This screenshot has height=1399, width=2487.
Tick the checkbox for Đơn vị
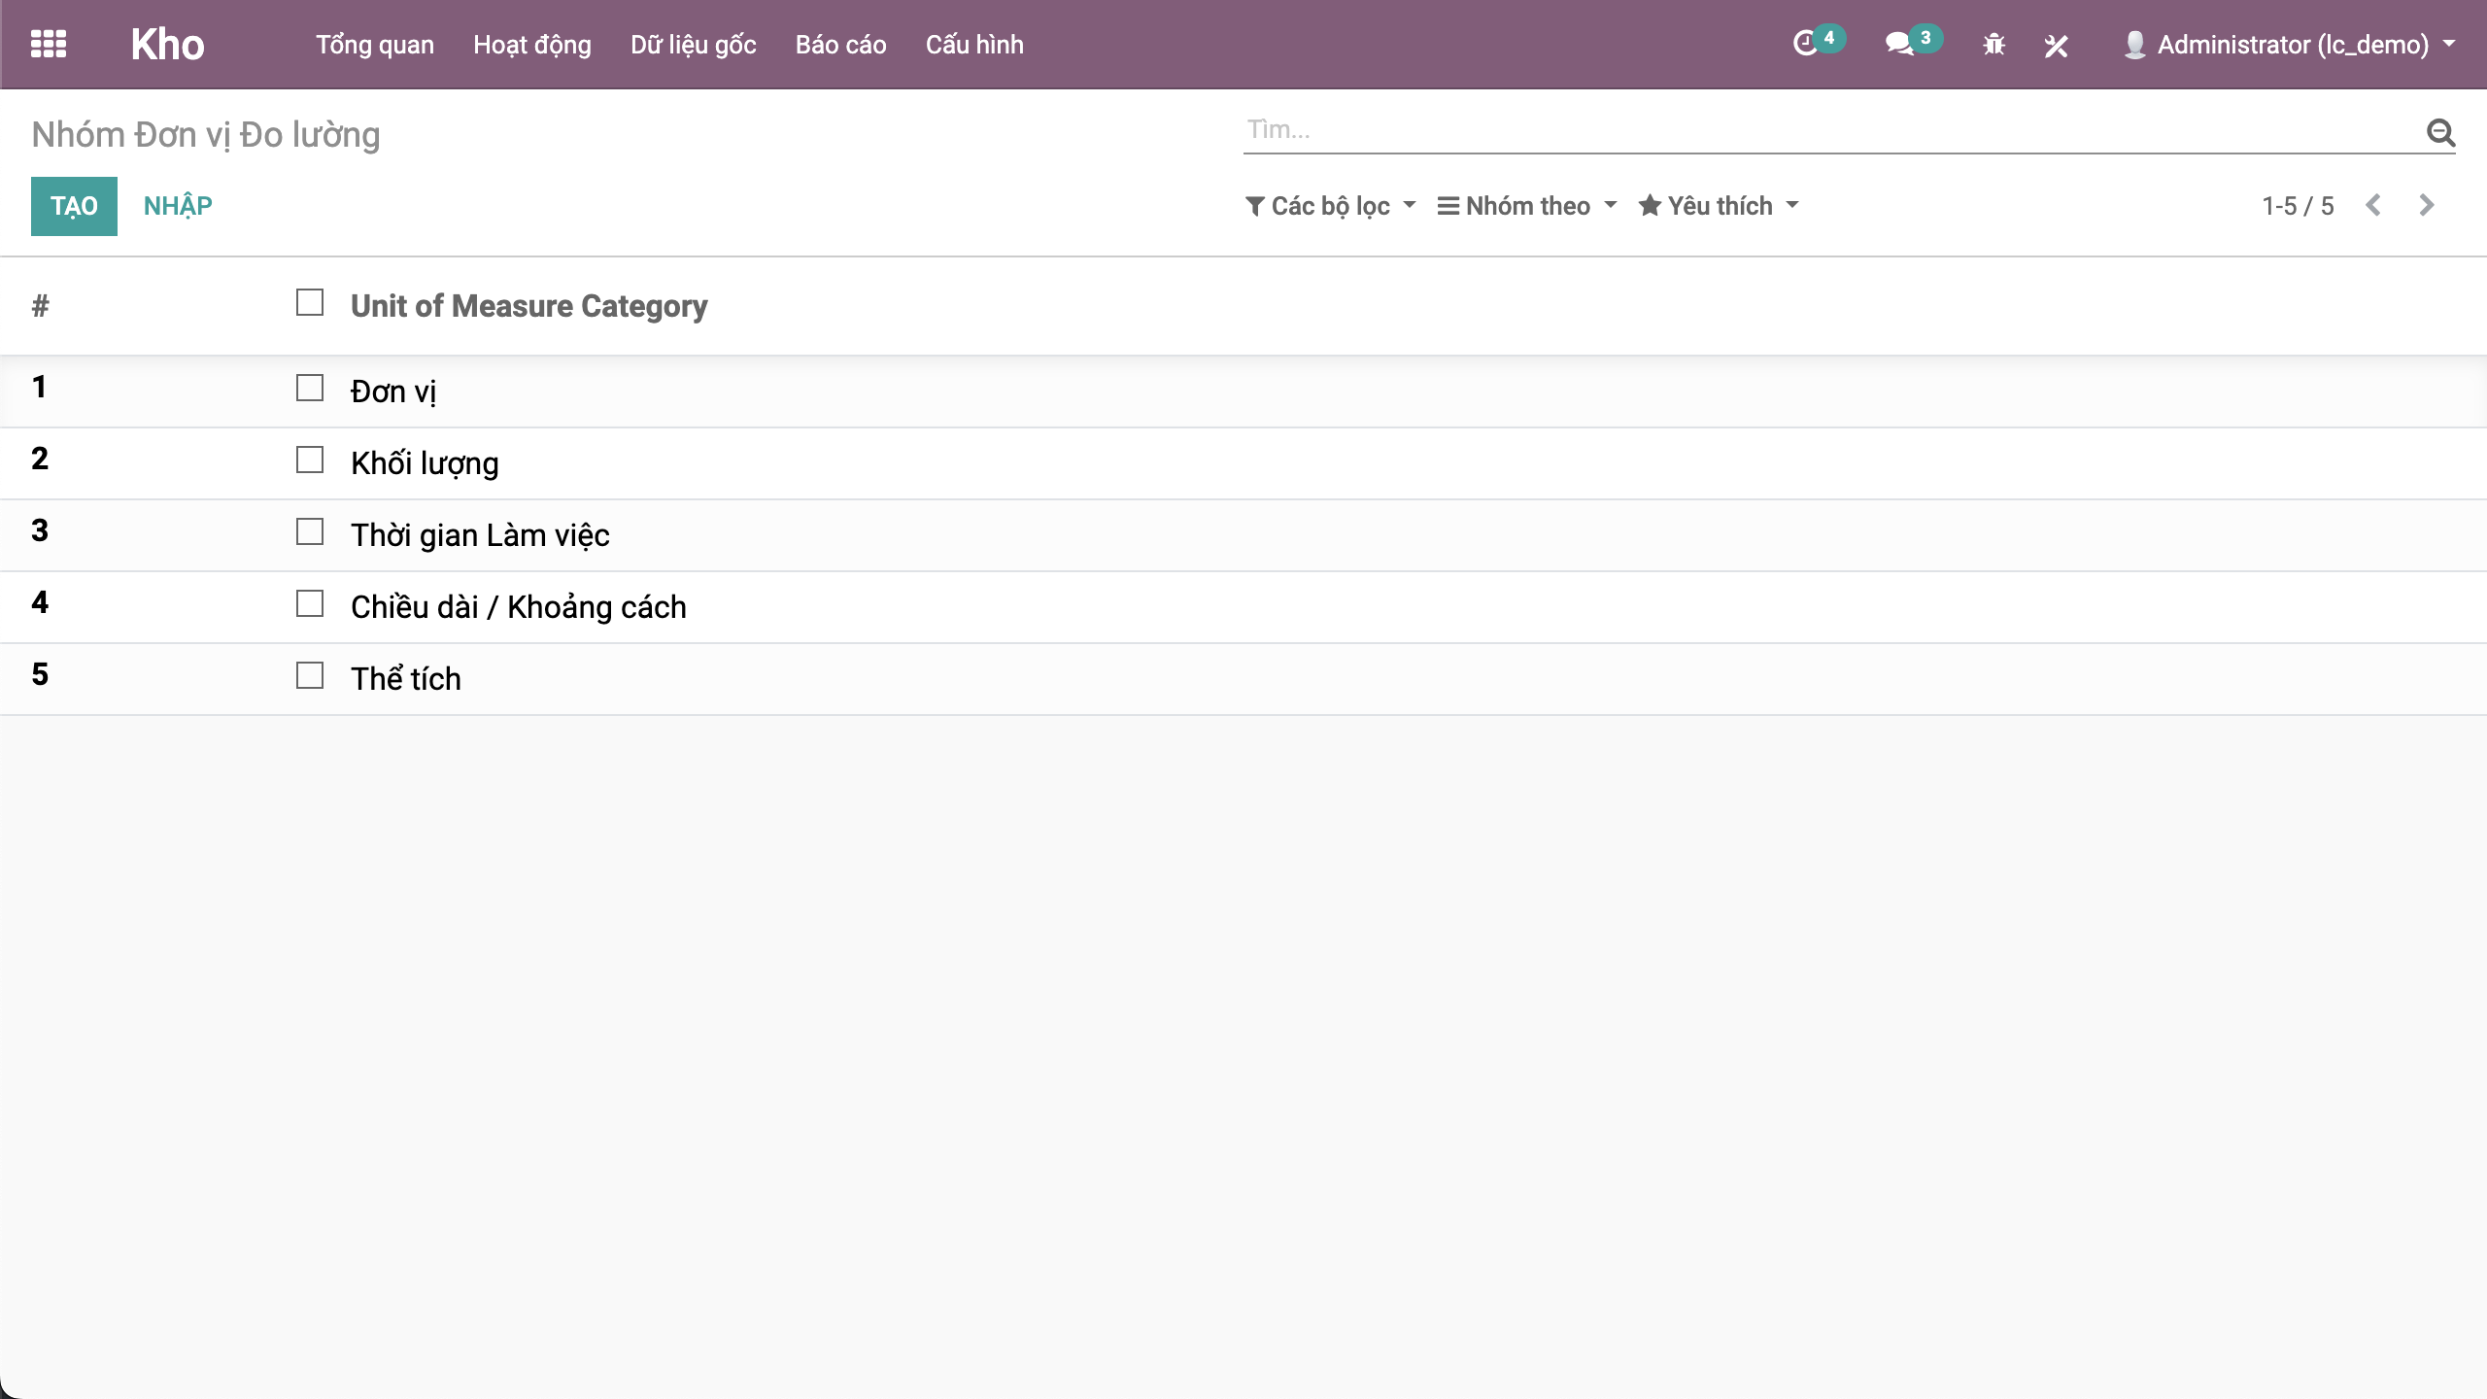pos(310,389)
